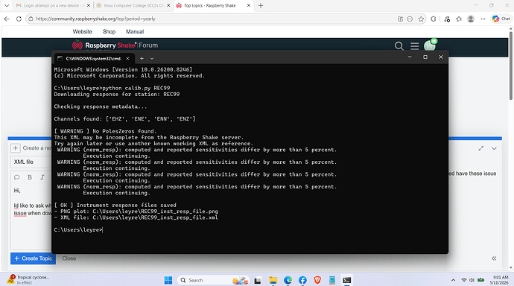Click the Raspberry Shake Forum logo
Viewport: 514px width, 286px height.
pos(115,45)
